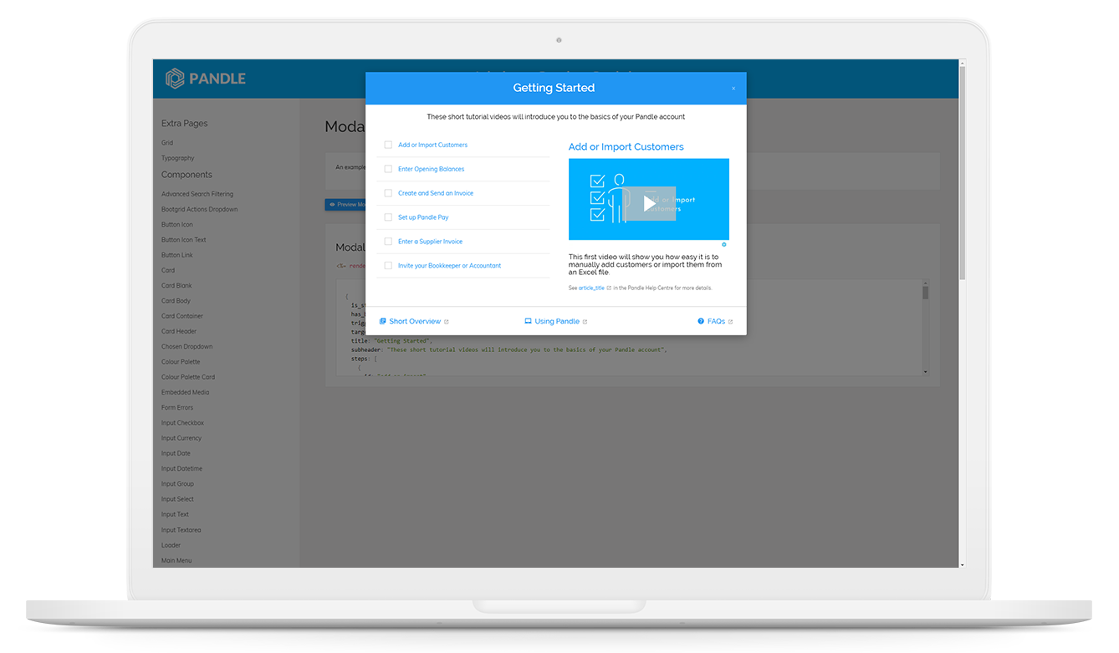Image resolution: width=1119 pixels, height=653 pixels.
Task: Open Input Date in the sidebar
Action: click(176, 453)
